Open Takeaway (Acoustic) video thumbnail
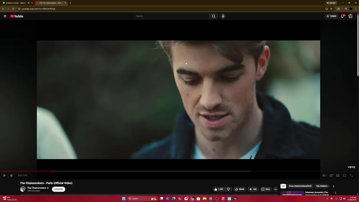Image resolution: width=359 pixels, height=202 pixels. click(292, 194)
